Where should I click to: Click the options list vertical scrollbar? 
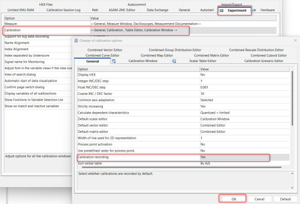292,98
